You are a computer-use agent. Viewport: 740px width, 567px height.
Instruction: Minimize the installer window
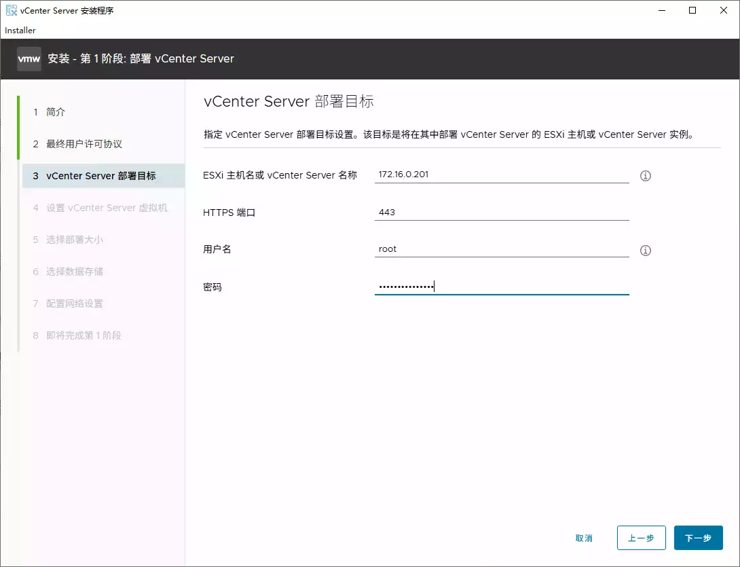[x=662, y=10]
